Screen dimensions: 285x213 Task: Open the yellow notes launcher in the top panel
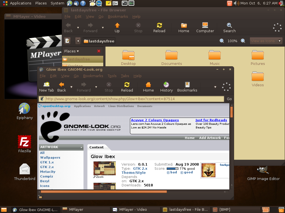pos(108,3)
